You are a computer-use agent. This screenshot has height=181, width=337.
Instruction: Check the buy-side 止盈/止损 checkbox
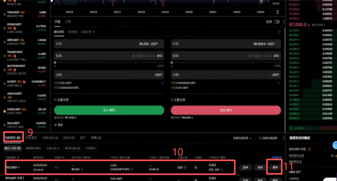pos(55,100)
